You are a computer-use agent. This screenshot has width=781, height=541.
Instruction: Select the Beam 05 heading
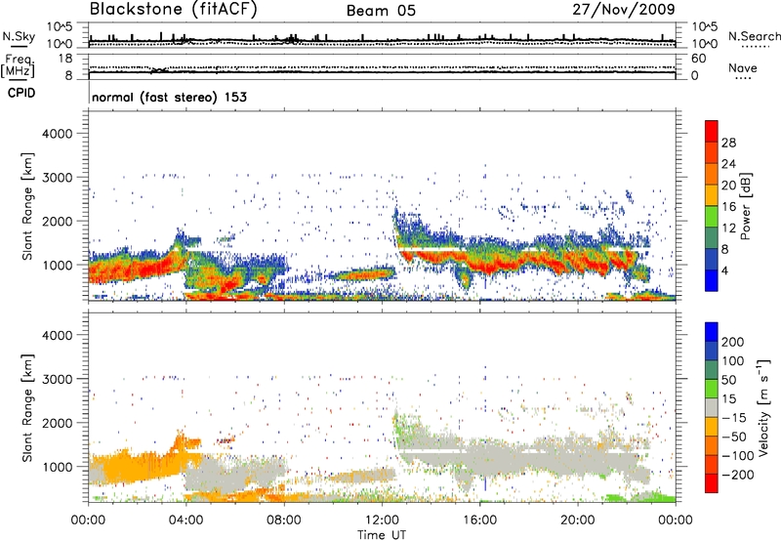[x=381, y=11]
